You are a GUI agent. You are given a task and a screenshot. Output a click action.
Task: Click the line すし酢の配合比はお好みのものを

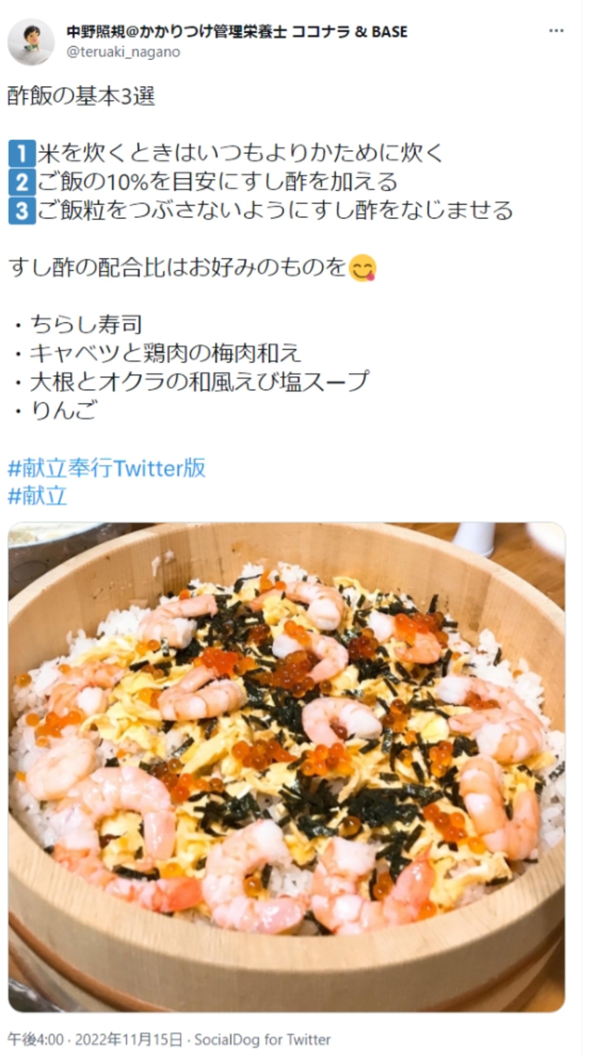tap(177, 268)
